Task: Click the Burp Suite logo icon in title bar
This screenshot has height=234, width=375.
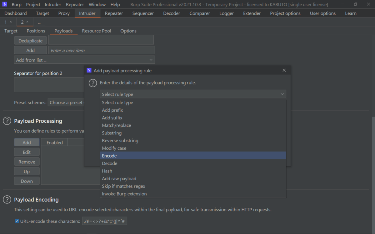Action: 5,4
